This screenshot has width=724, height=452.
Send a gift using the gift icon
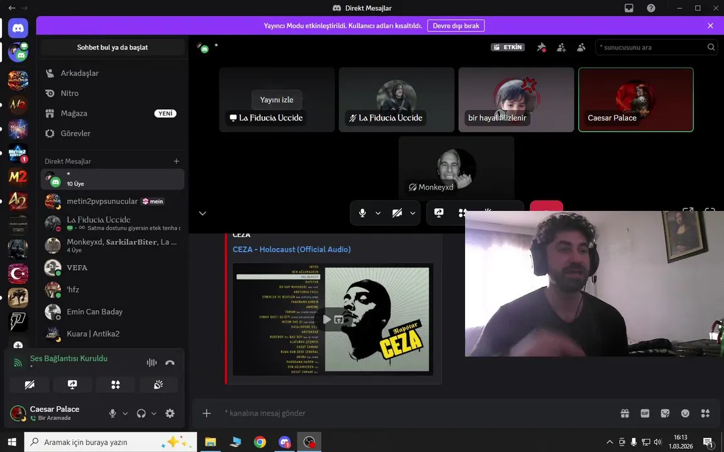point(625,413)
